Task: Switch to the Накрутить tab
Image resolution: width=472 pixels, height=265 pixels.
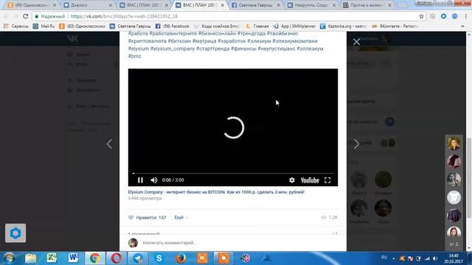Action: click(x=311, y=5)
